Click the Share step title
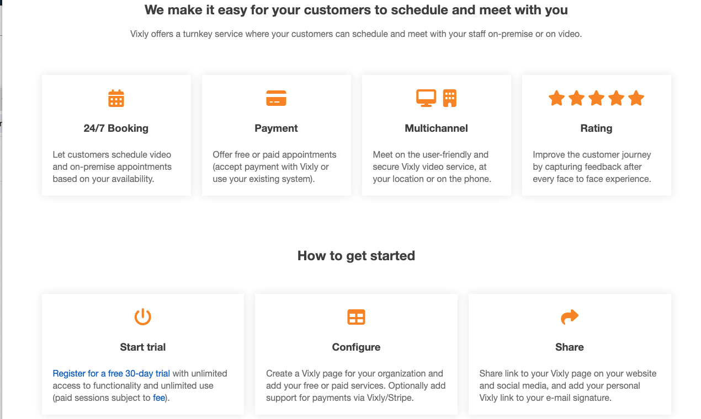This screenshot has height=419, width=701. [570, 347]
